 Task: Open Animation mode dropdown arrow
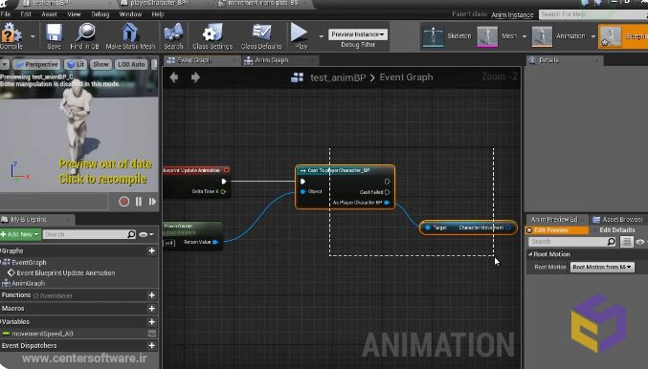point(593,36)
